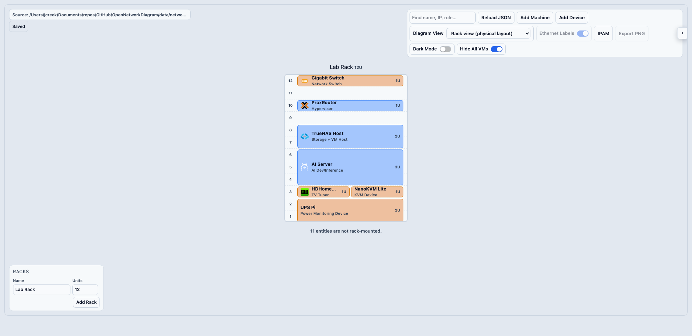Click the 'Hypervisor' subtitle under ProxRouter

point(322,109)
